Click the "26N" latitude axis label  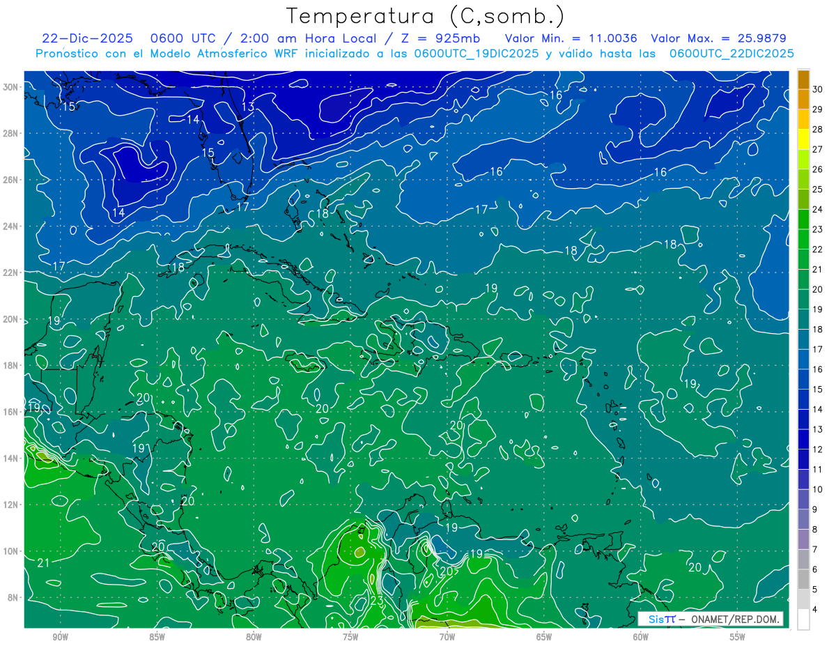point(11,180)
